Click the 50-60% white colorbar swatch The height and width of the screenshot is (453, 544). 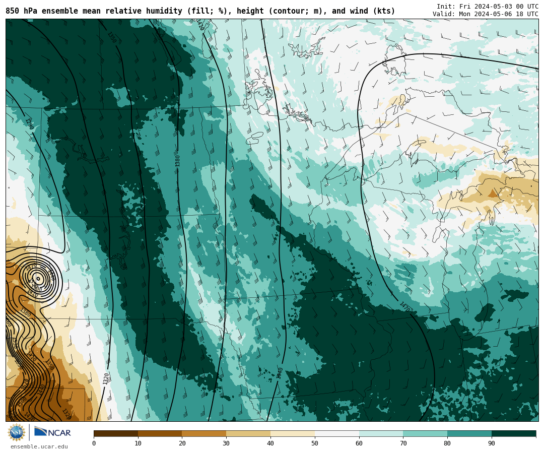[337, 433]
